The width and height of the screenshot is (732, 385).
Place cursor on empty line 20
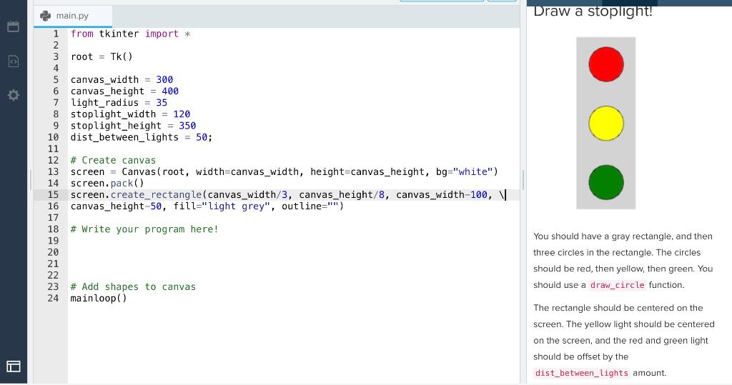(293, 252)
